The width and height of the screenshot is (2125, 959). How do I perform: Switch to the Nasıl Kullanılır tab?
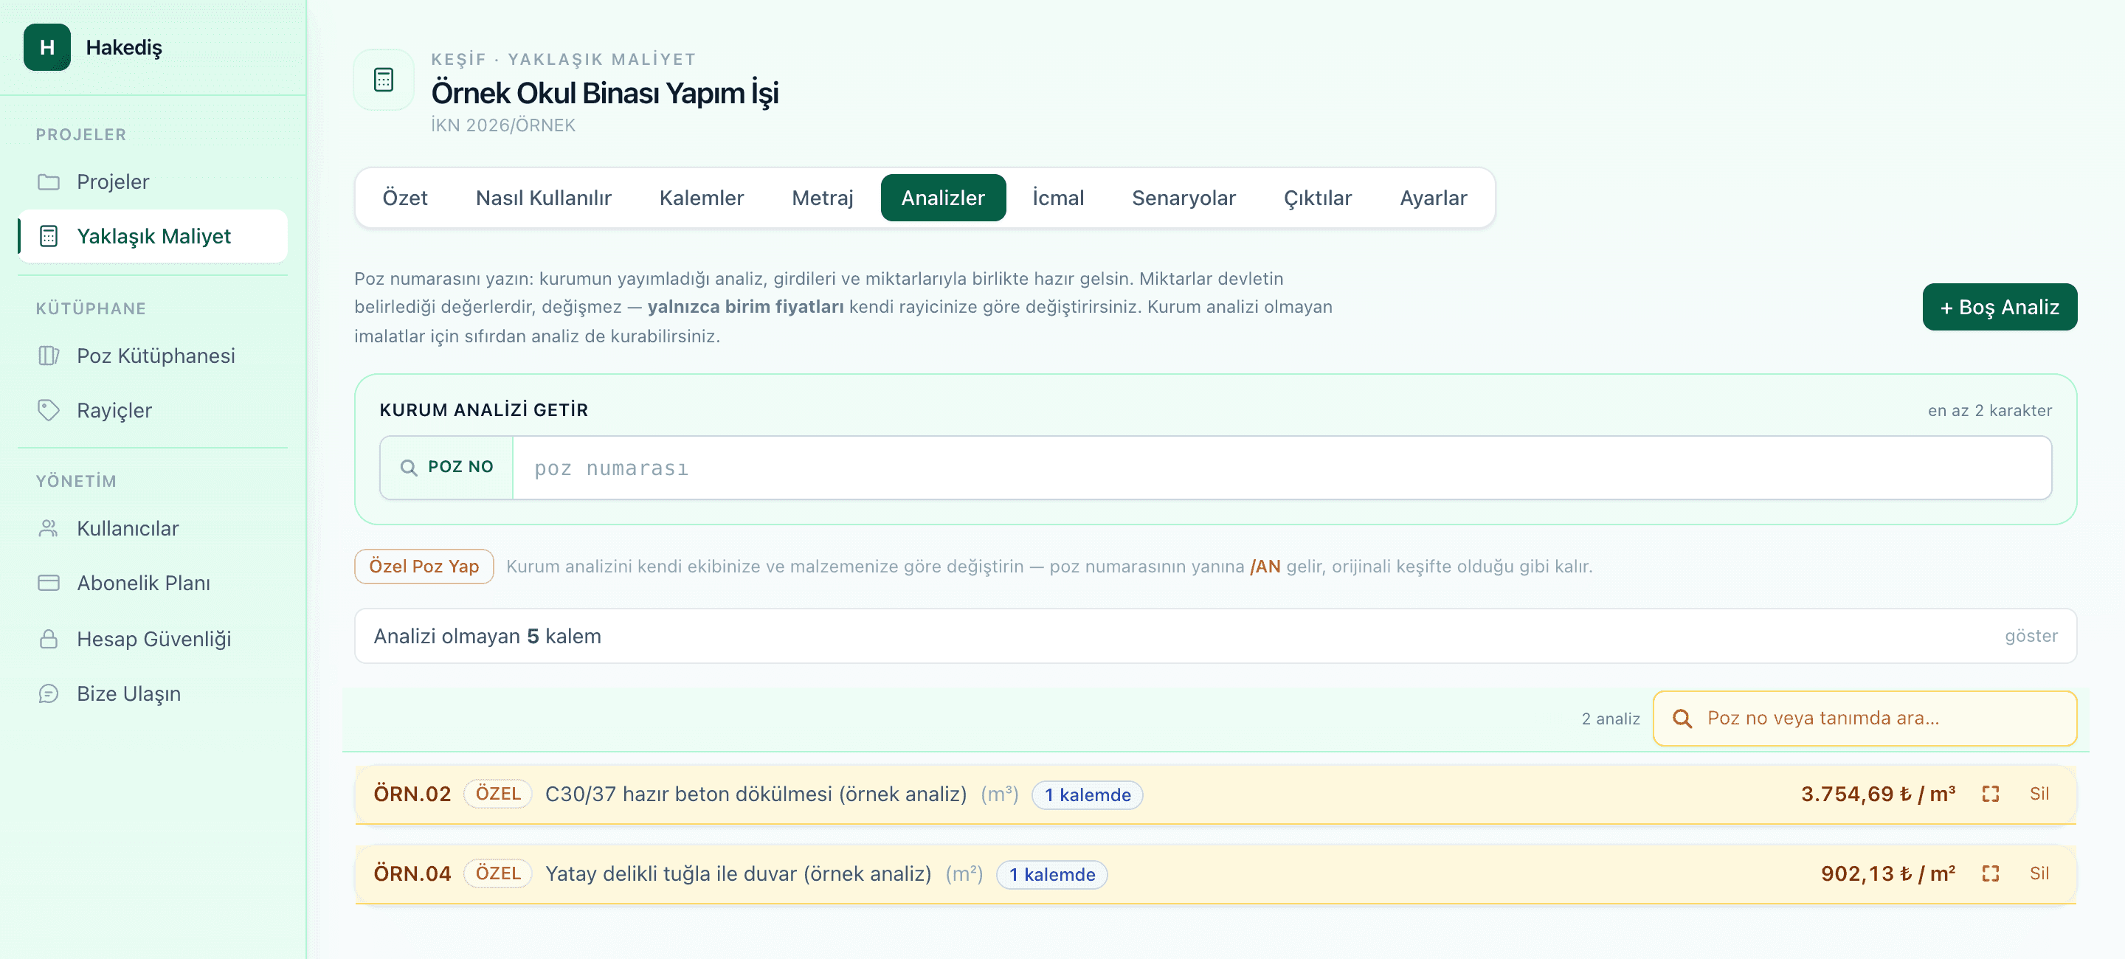[544, 198]
